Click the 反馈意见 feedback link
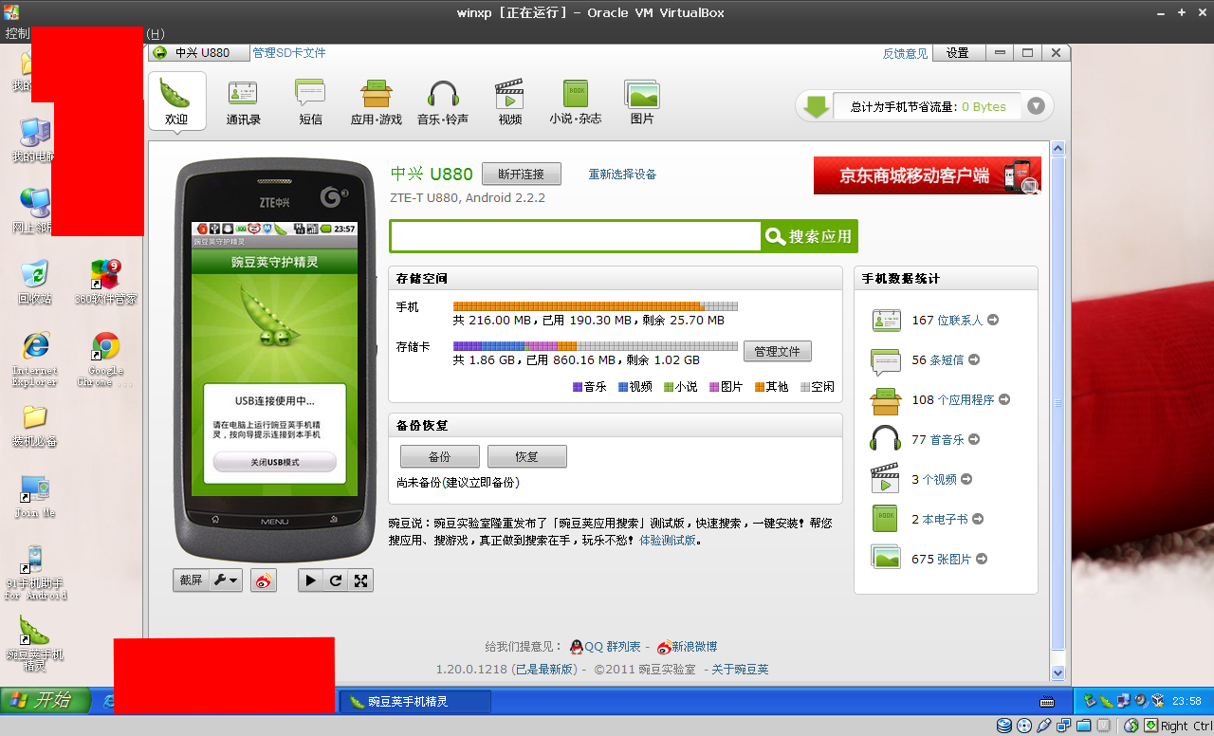 tap(905, 53)
